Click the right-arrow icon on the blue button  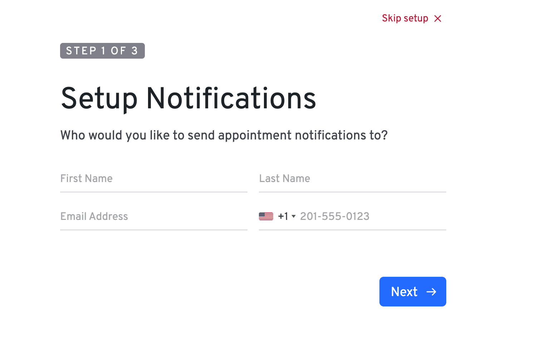coord(432,292)
